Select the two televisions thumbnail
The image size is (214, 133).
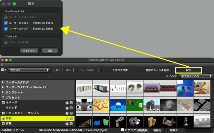click(101, 88)
